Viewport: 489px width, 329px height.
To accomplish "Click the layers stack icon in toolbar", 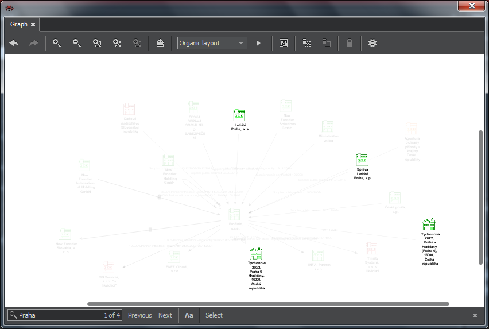I will point(160,43).
